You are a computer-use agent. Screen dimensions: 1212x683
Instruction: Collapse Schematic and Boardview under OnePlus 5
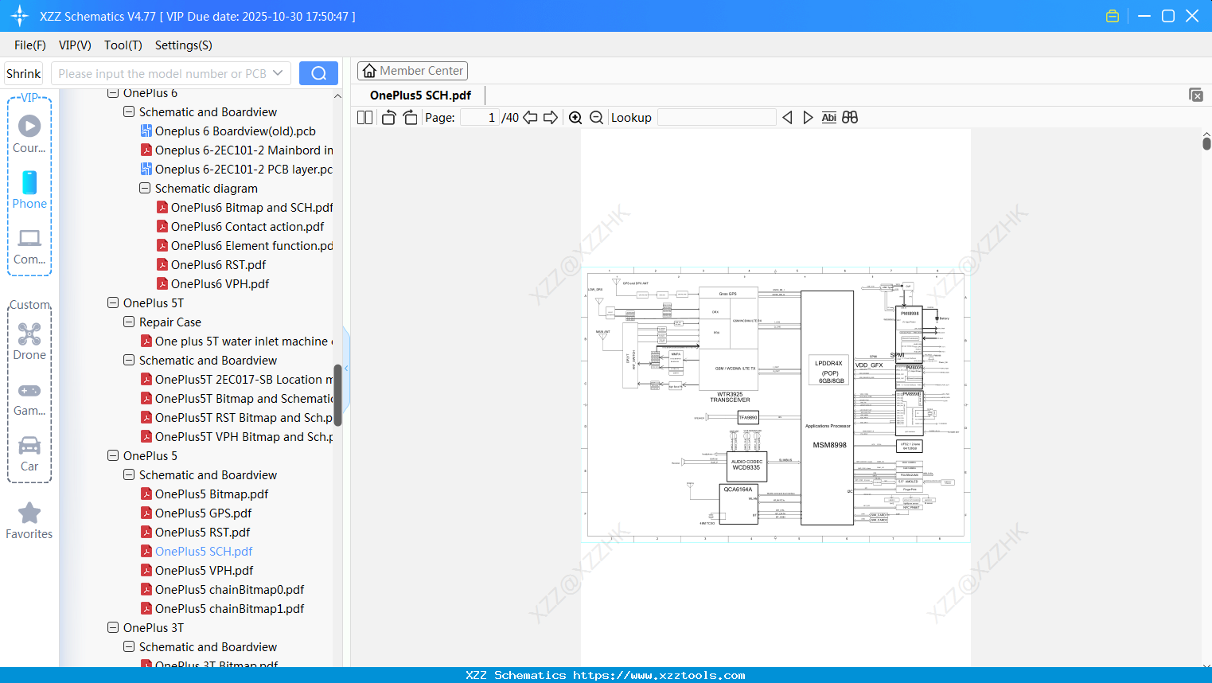point(129,474)
